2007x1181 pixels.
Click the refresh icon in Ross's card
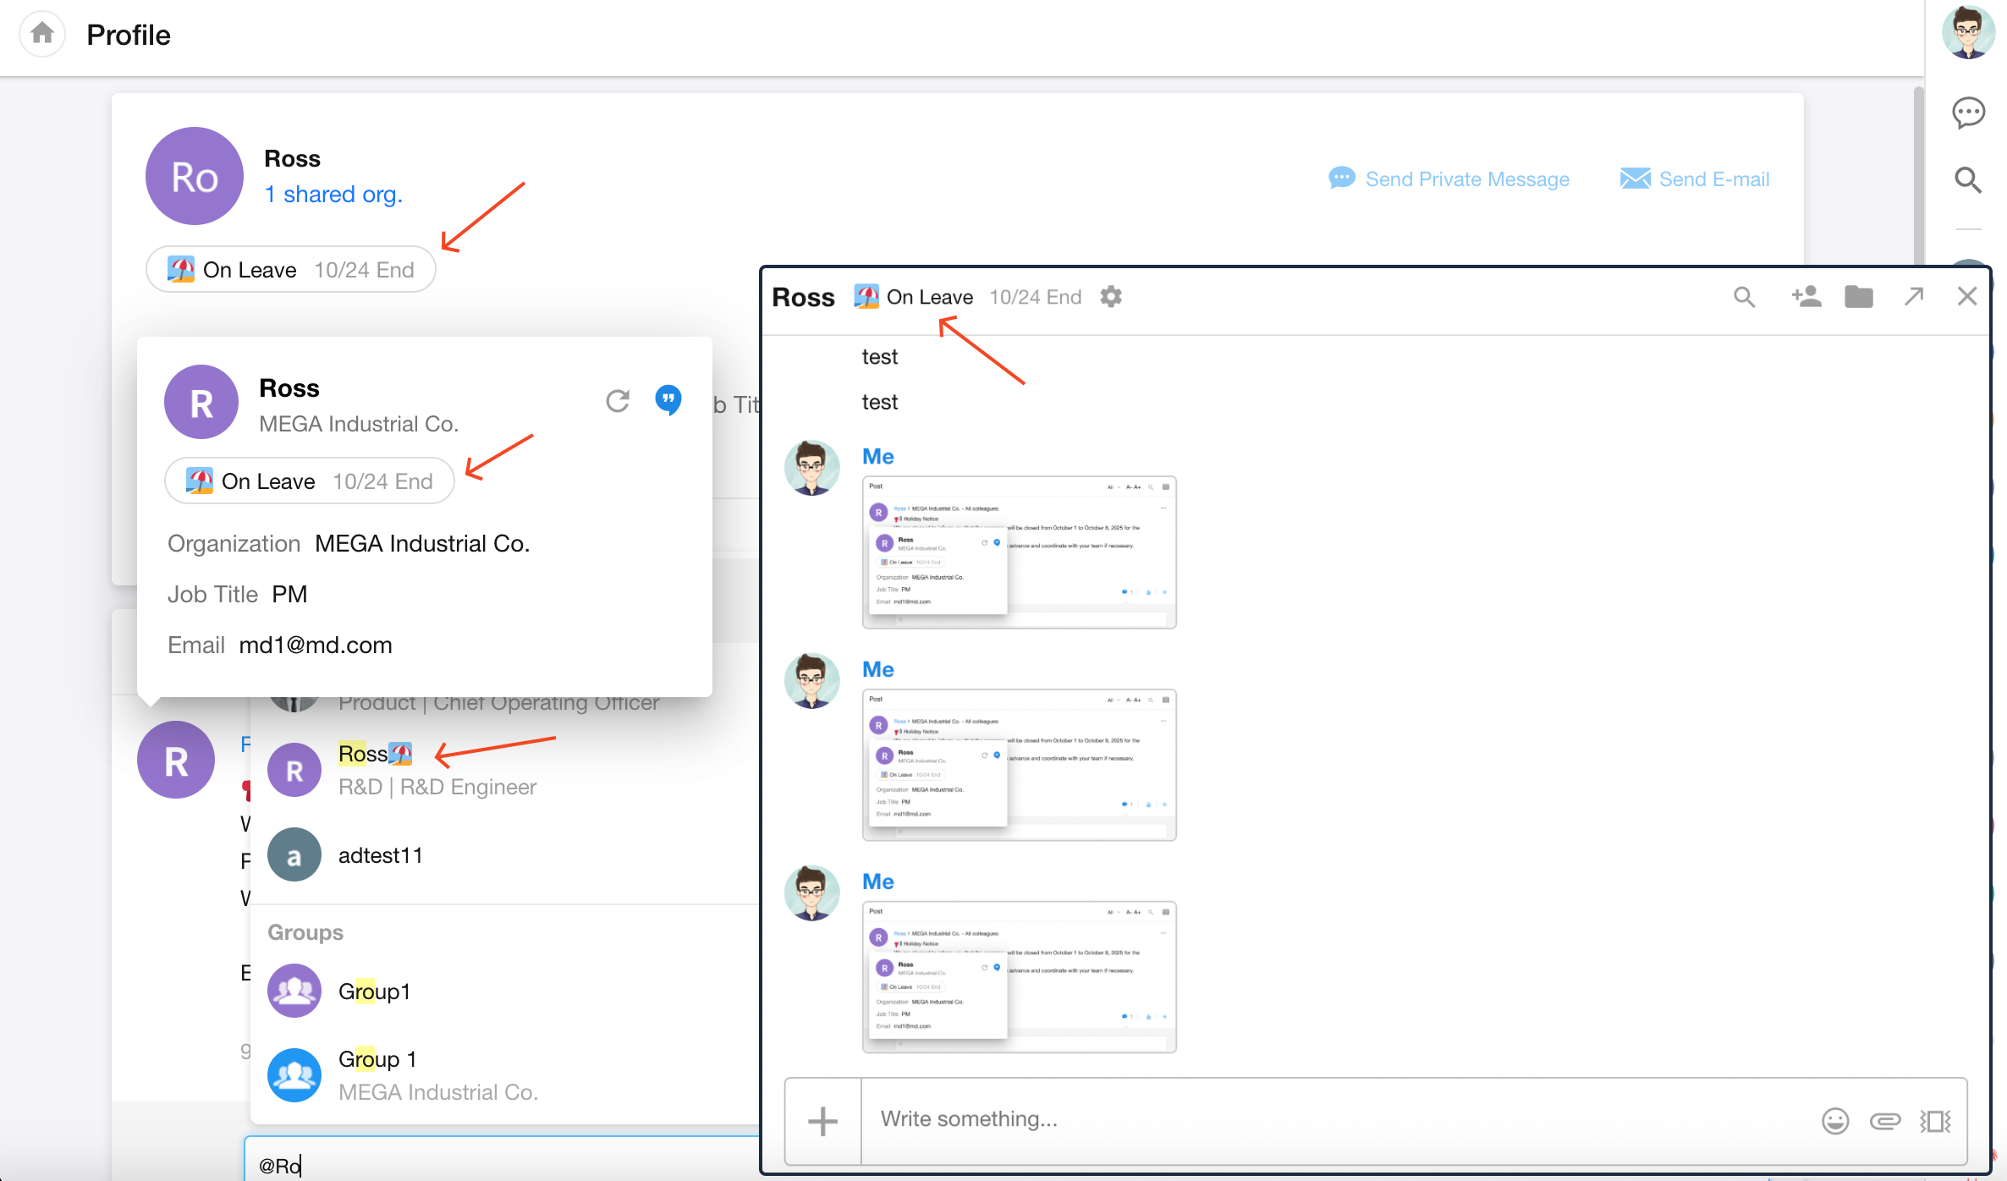point(618,401)
